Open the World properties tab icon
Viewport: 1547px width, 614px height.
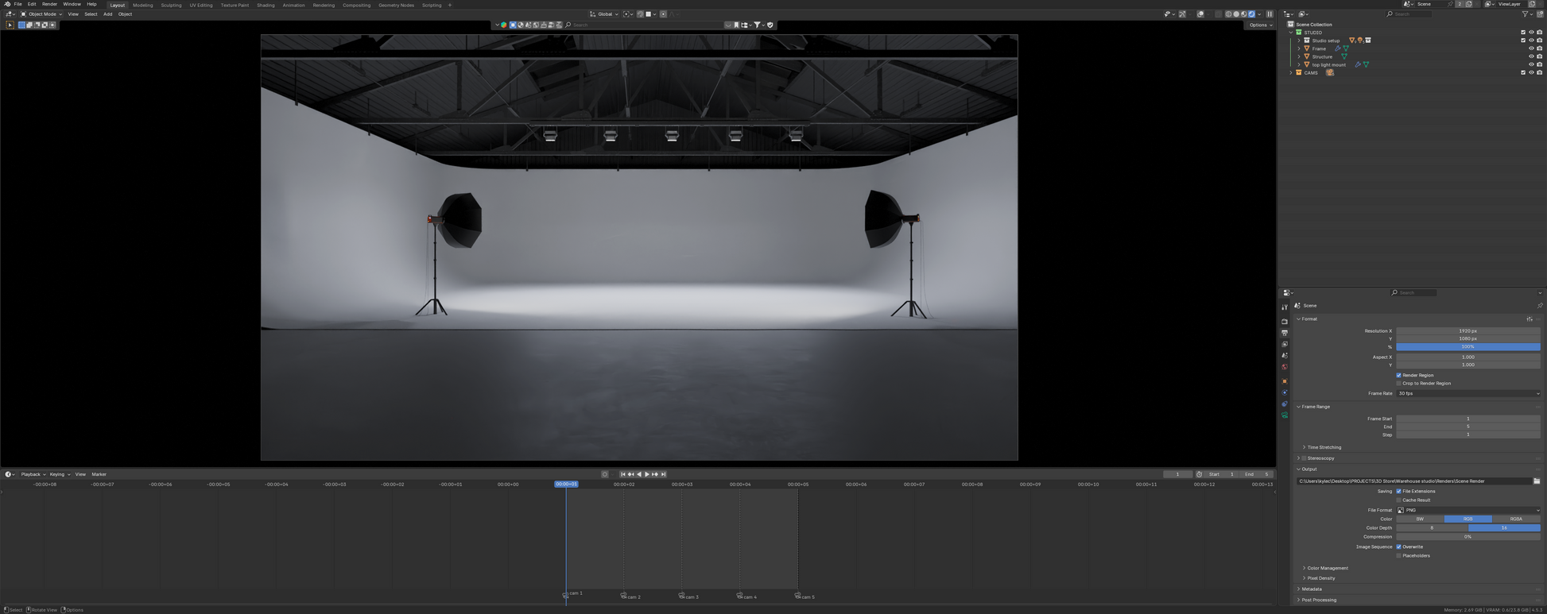click(x=1285, y=367)
